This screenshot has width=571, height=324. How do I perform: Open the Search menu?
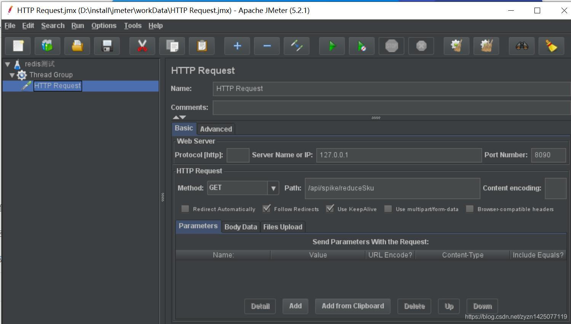(x=53, y=26)
